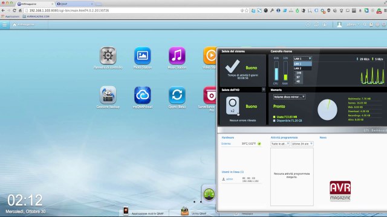Image resolution: width=387 pixels, height=217 pixels.
Task: Expand the admin account menu
Action: click(353, 25)
